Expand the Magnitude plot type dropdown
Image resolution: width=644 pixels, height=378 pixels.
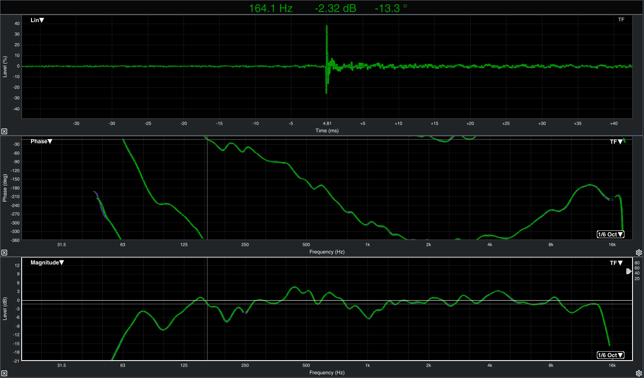point(47,262)
